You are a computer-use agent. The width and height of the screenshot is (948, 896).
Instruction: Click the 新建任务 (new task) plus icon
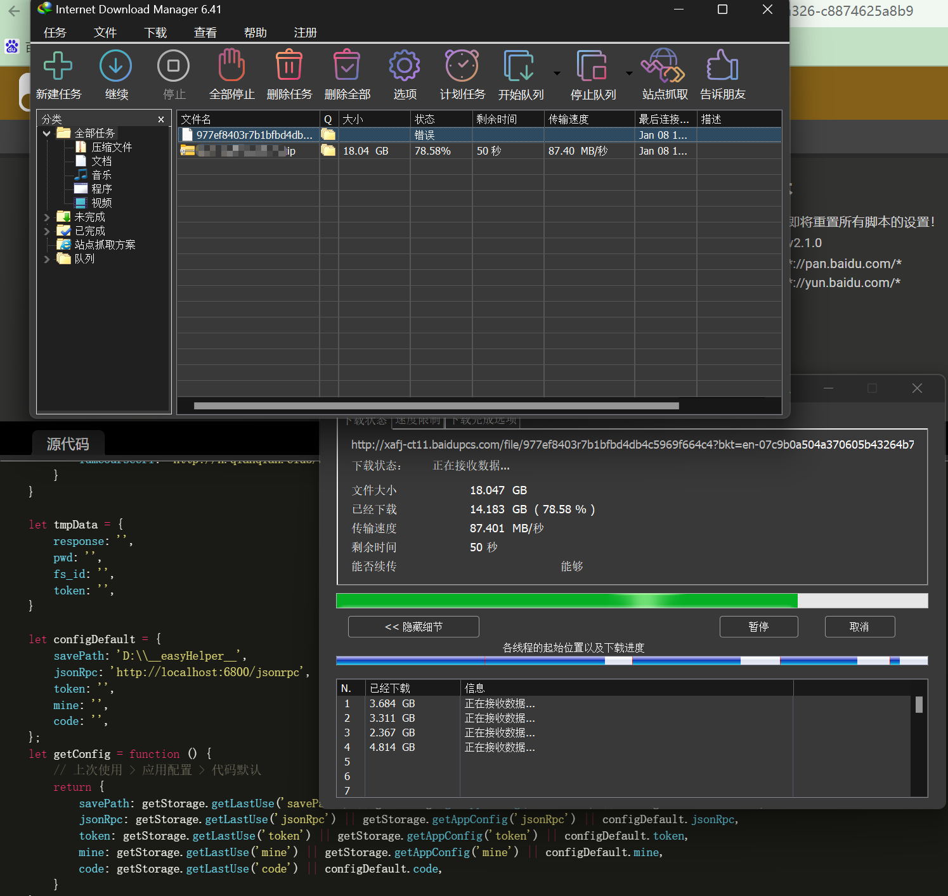(58, 66)
